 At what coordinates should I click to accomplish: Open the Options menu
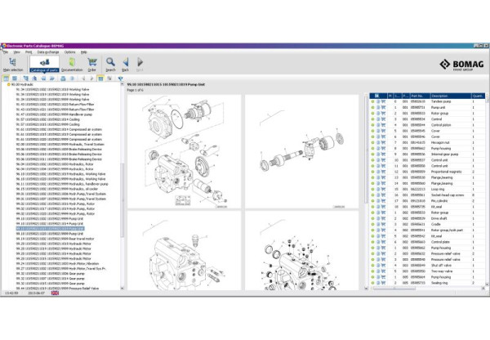(x=70, y=51)
